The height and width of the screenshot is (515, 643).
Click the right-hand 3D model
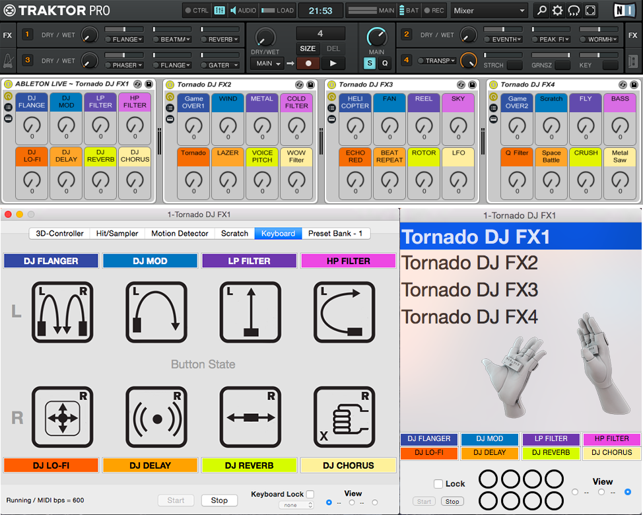click(602, 363)
